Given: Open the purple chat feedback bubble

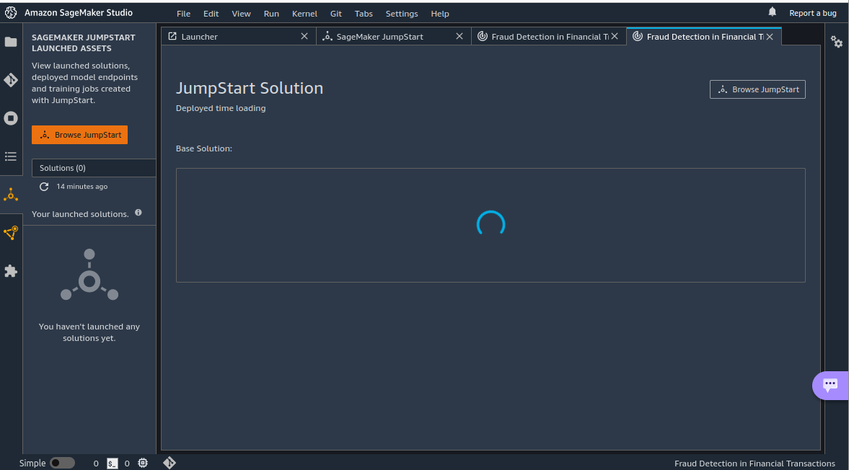Looking at the screenshot, I should (x=830, y=385).
